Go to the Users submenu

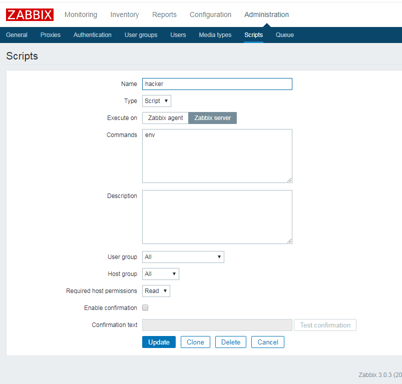(178, 35)
